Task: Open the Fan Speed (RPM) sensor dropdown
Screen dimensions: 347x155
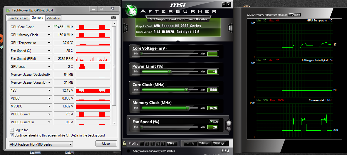Action: pos(49,59)
